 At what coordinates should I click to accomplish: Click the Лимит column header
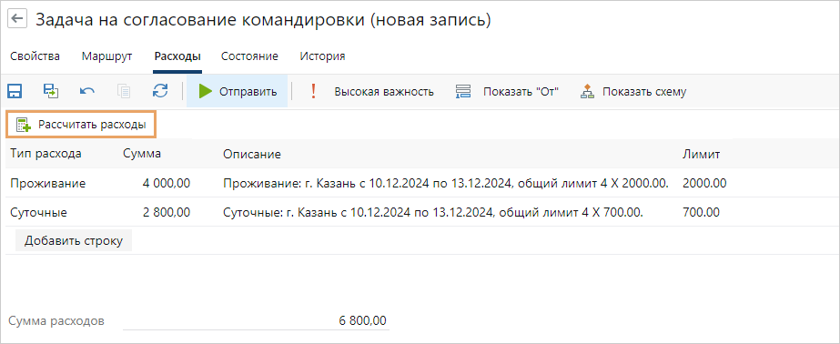(701, 155)
